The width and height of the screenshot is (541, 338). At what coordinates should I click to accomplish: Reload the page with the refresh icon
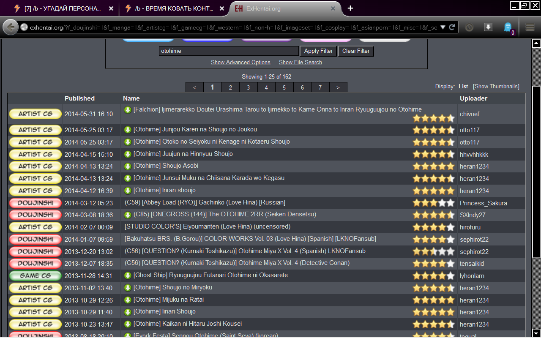[452, 27]
